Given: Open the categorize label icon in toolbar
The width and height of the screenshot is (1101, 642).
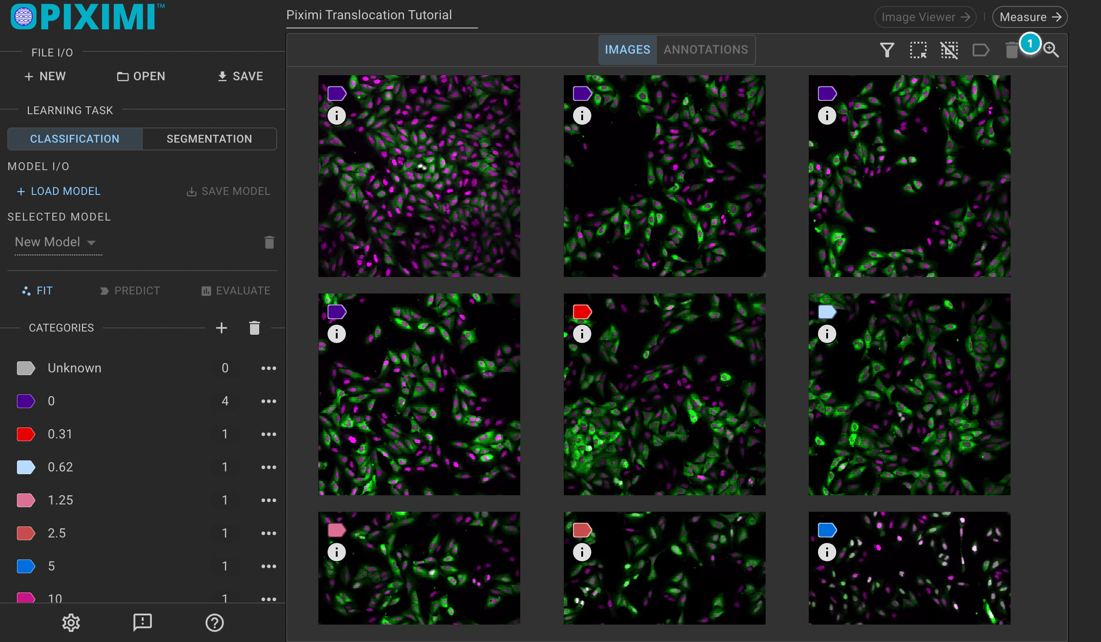Looking at the screenshot, I should pyautogui.click(x=981, y=50).
